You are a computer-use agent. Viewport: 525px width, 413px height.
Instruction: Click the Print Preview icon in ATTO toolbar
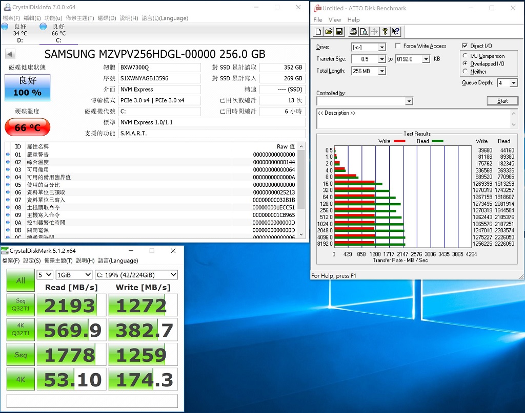pos(364,31)
